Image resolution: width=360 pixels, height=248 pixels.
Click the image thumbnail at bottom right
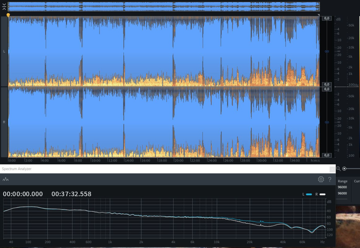(348, 227)
